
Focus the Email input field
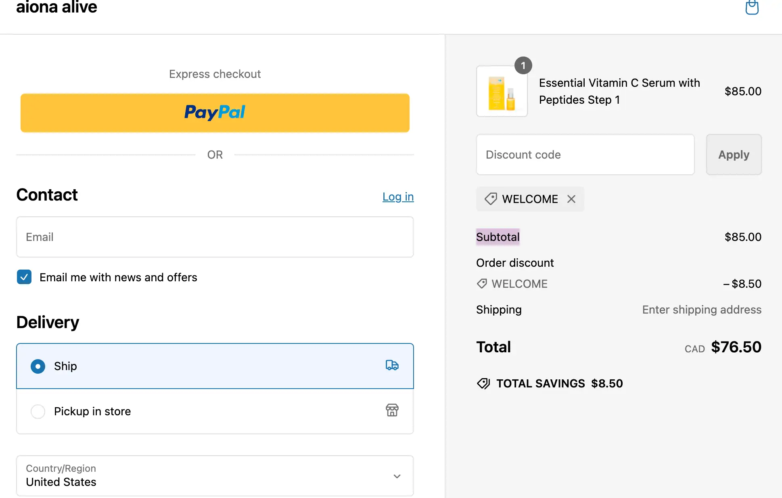215,237
